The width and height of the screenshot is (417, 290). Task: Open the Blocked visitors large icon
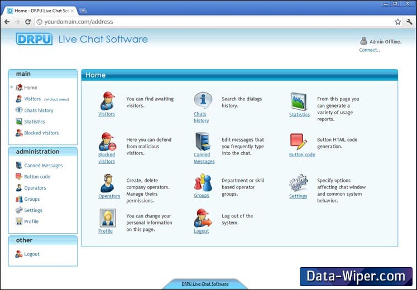click(107, 142)
